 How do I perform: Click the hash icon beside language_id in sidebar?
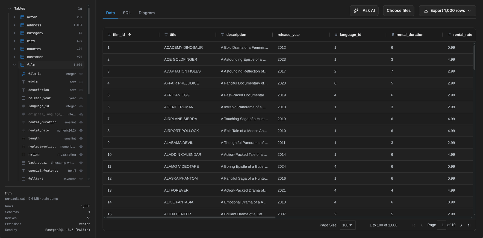click(23, 106)
